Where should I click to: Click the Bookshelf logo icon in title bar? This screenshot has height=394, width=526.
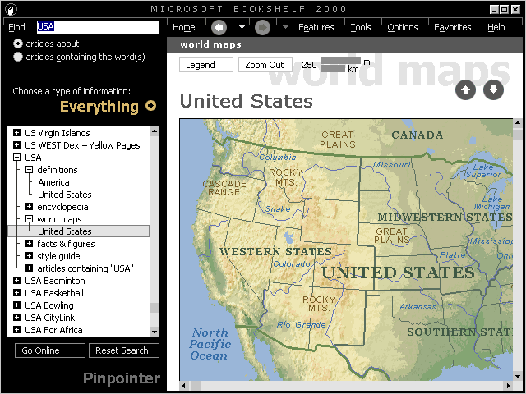click(11, 9)
